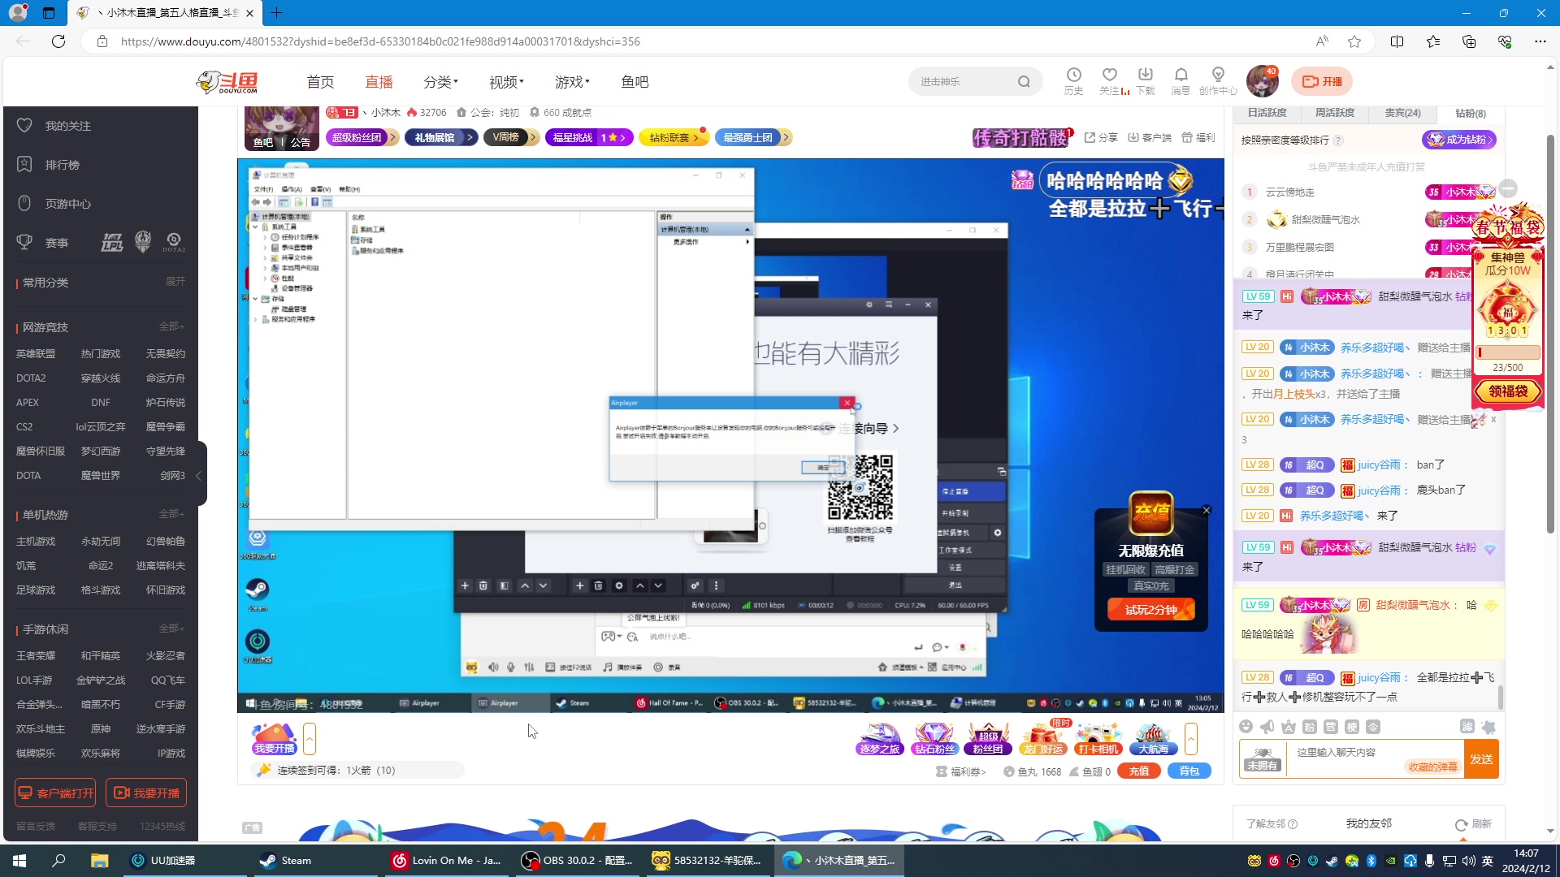Click the 龙门好运 gift icon
Image resolution: width=1560 pixels, height=877 pixels.
tap(1044, 738)
